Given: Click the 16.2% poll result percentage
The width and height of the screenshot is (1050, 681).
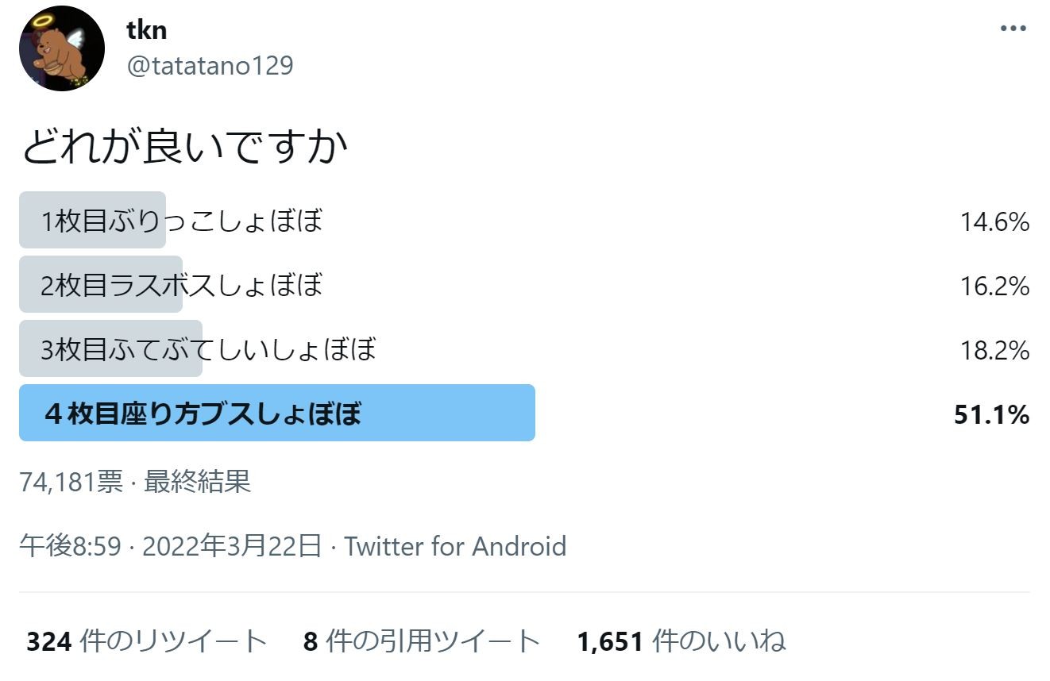Looking at the screenshot, I should click(x=994, y=286).
